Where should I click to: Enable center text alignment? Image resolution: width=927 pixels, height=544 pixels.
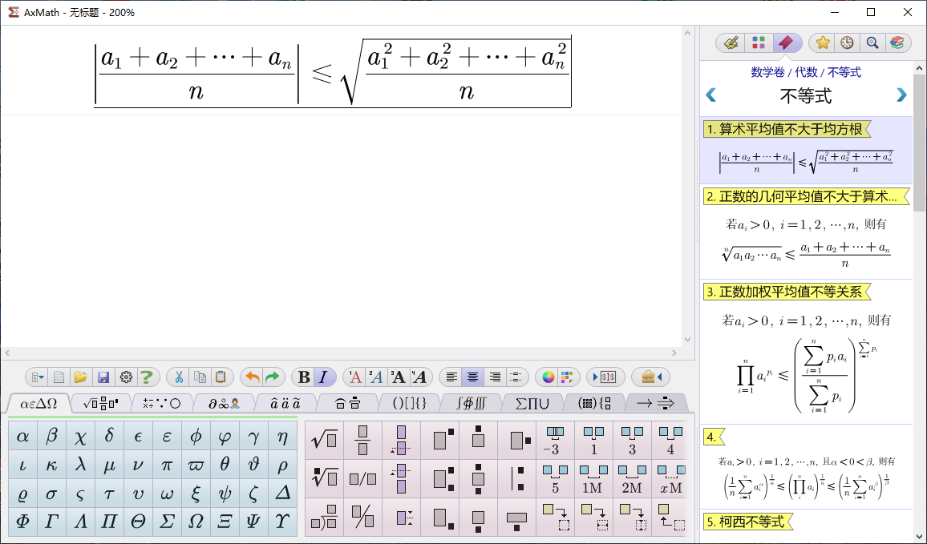(x=472, y=377)
